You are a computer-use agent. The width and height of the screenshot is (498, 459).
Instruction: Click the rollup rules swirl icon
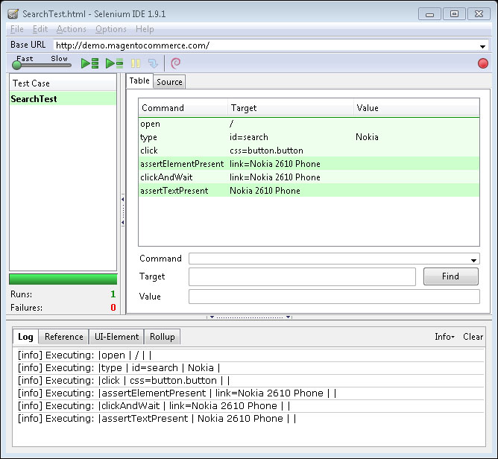coord(176,64)
